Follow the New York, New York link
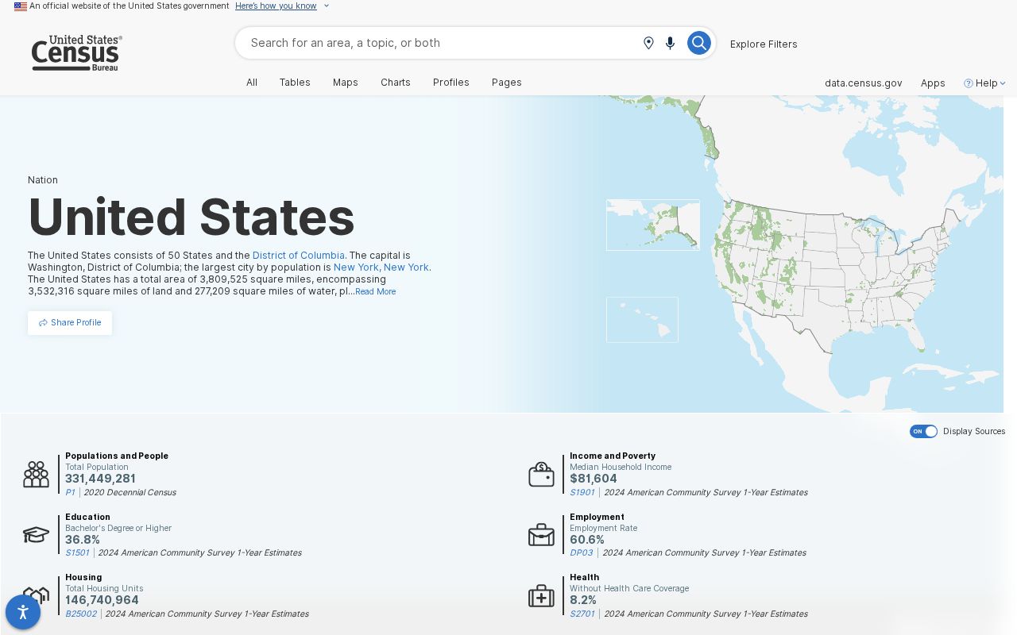This screenshot has height=635, width=1017. (x=381, y=267)
